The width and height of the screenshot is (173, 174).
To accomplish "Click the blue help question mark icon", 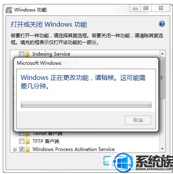I will click(162, 24).
